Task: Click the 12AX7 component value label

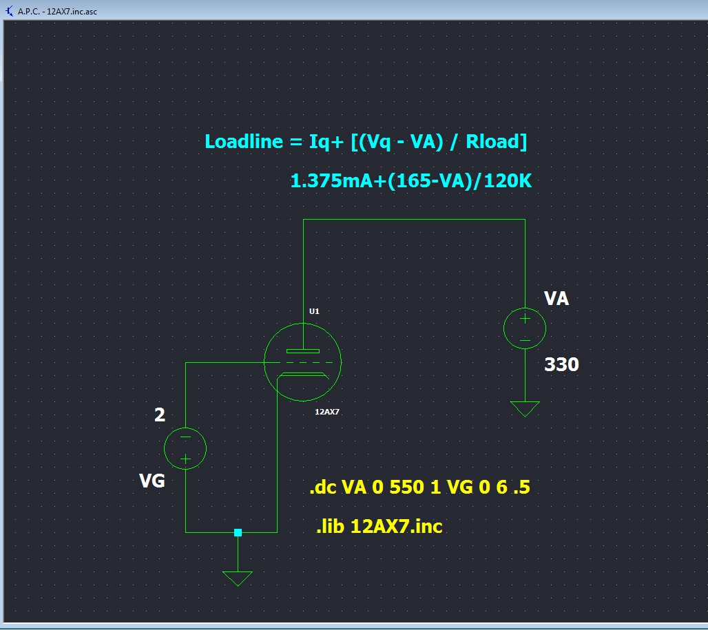Action: pos(326,411)
